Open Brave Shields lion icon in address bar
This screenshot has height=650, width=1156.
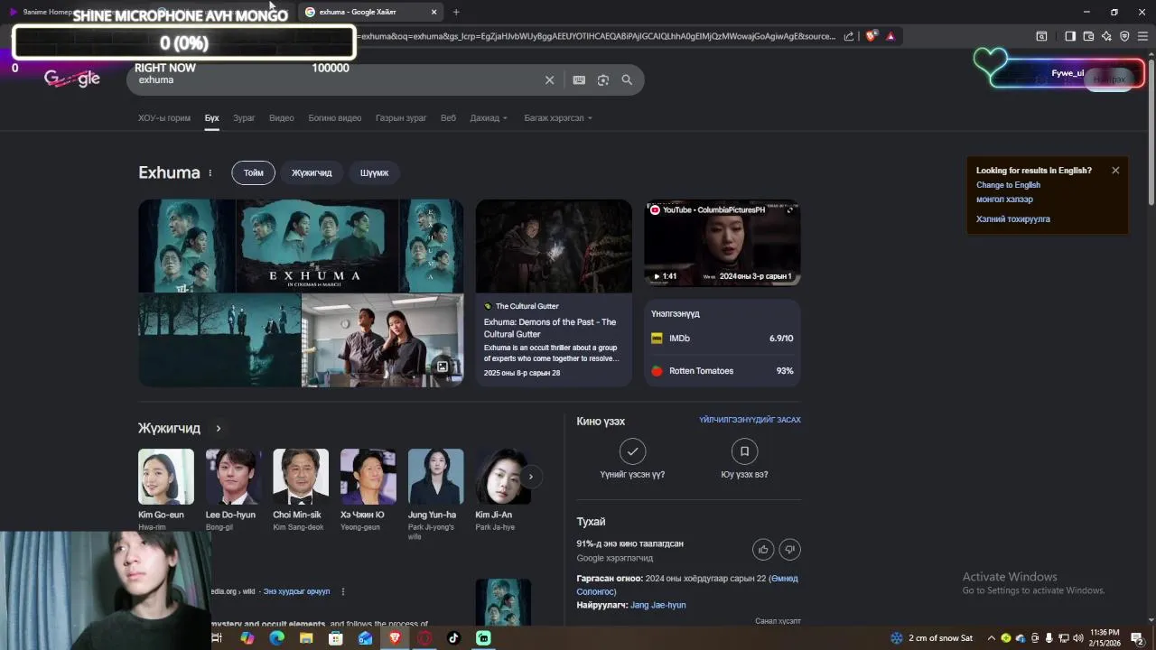(871, 36)
